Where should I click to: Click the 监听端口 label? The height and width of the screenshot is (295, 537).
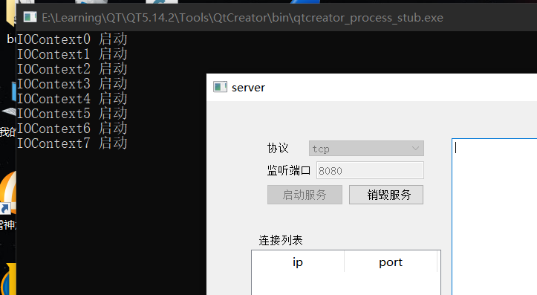pyautogui.click(x=289, y=170)
